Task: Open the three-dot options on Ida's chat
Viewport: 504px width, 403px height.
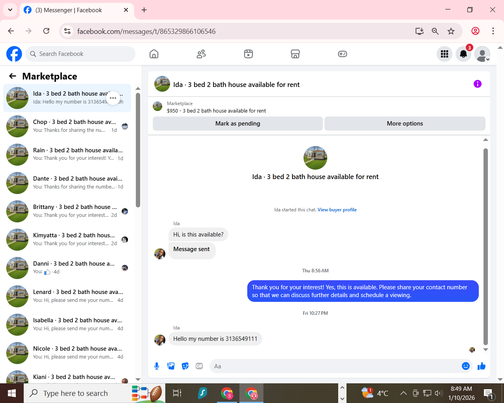Action: (x=113, y=98)
